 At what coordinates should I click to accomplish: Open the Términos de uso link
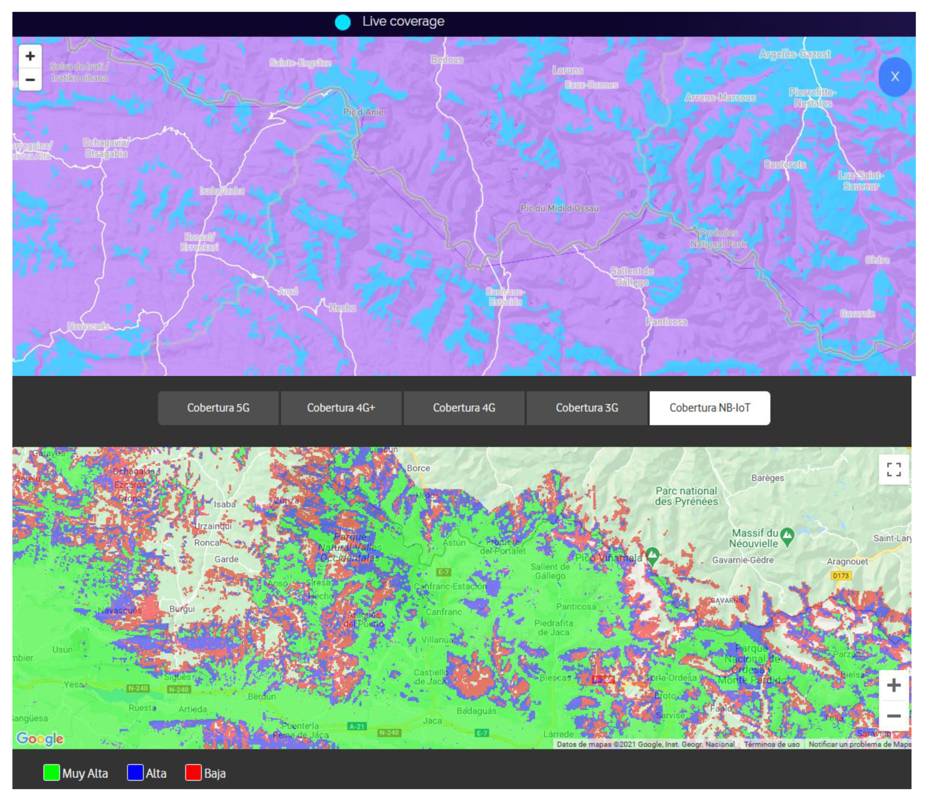771,744
